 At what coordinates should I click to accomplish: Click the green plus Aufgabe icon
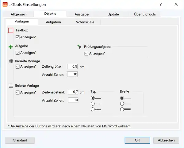click(x=11, y=47)
